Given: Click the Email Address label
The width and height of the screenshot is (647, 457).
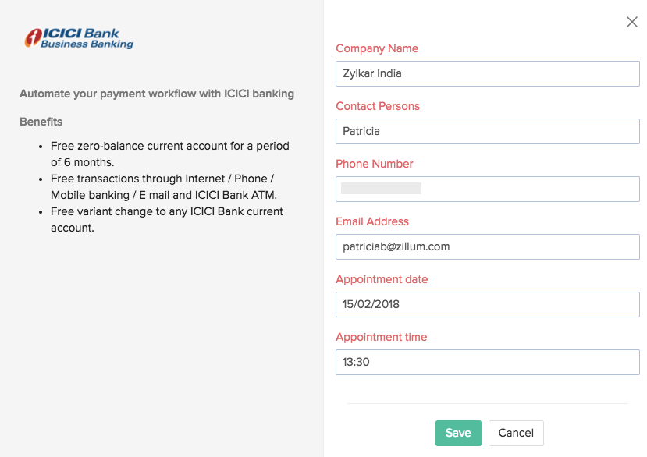Looking at the screenshot, I should (372, 221).
